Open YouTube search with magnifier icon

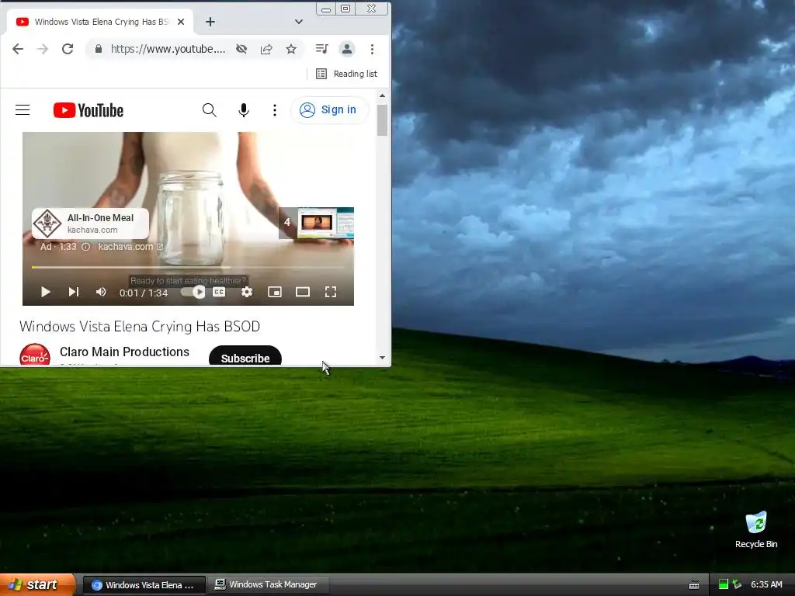pyautogui.click(x=210, y=110)
